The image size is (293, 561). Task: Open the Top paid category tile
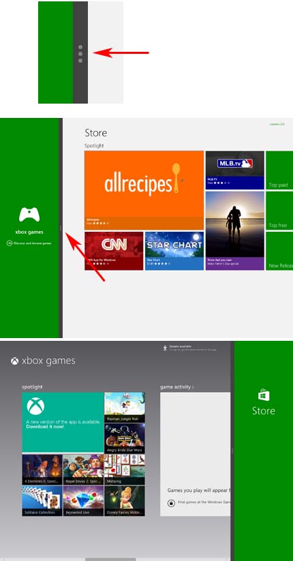click(x=279, y=170)
